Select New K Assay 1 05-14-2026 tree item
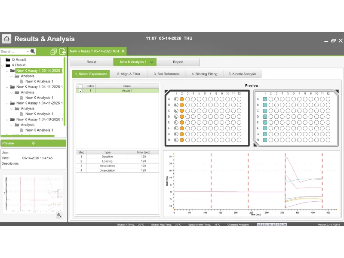The image size is (344, 258). point(39,71)
